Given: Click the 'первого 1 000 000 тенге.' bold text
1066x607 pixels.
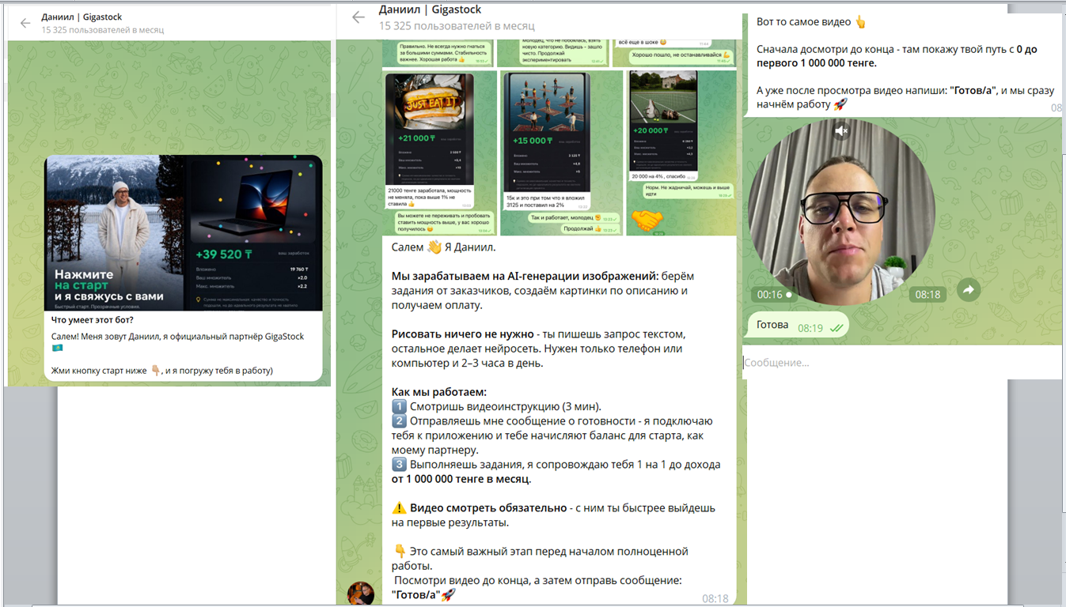Looking at the screenshot, I should 817,63.
